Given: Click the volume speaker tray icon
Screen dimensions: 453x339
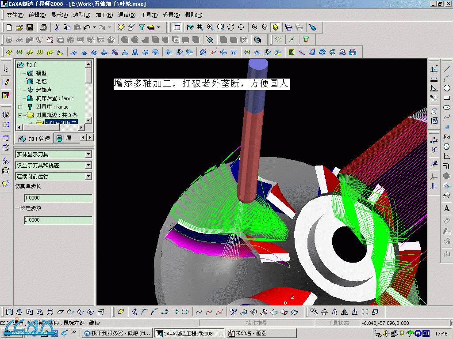Looking at the screenshot, I should (x=385, y=333).
